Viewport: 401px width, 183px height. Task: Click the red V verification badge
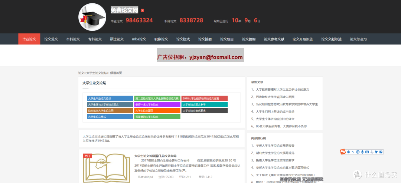(x=143, y=10)
